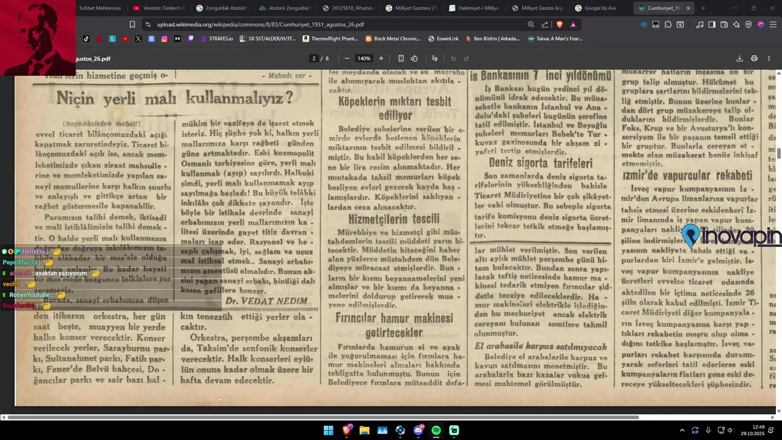This screenshot has height=440, width=782.
Task: Switch to the Zonguldak Atatürk Google tab
Action: point(221,8)
